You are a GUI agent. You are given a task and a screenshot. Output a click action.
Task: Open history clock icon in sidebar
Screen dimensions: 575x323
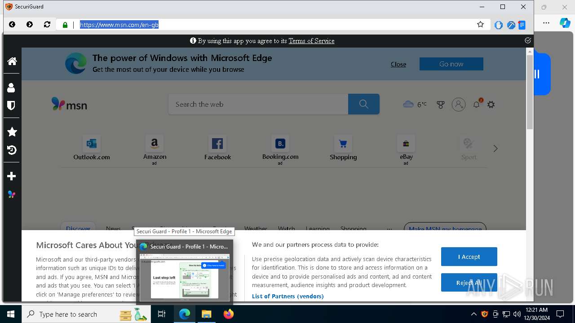click(12, 150)
